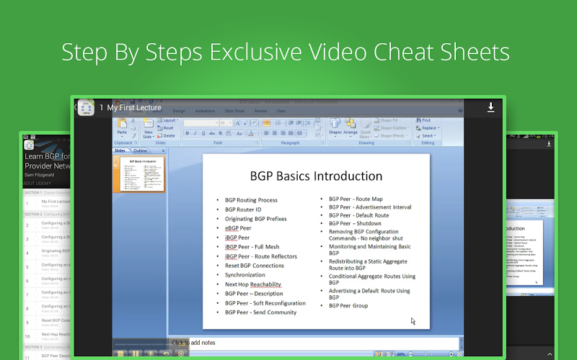Screen dimensions: 577x360
Task: Toggle Text Shadow formatting
Action: tap(220, 133)
